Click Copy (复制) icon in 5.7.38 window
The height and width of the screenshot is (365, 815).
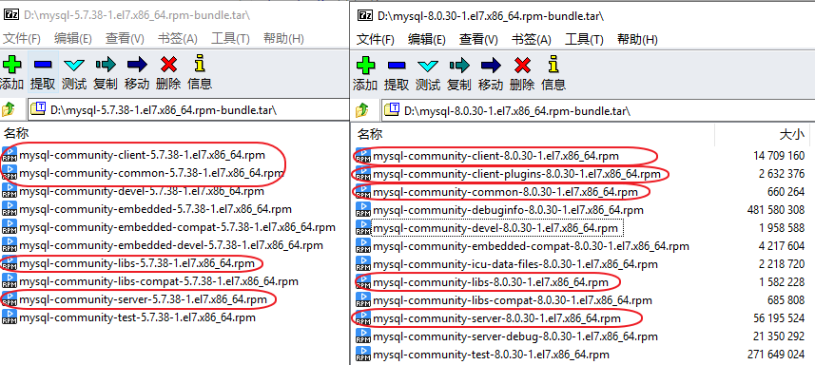point(106,65)
